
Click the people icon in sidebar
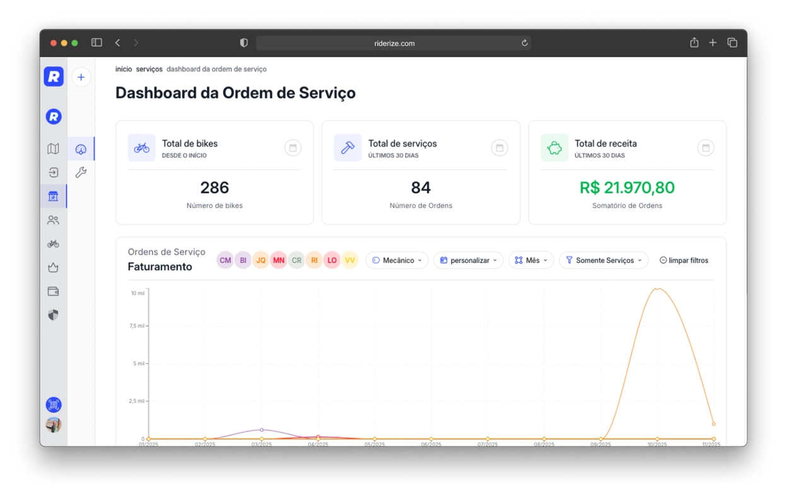53,219
